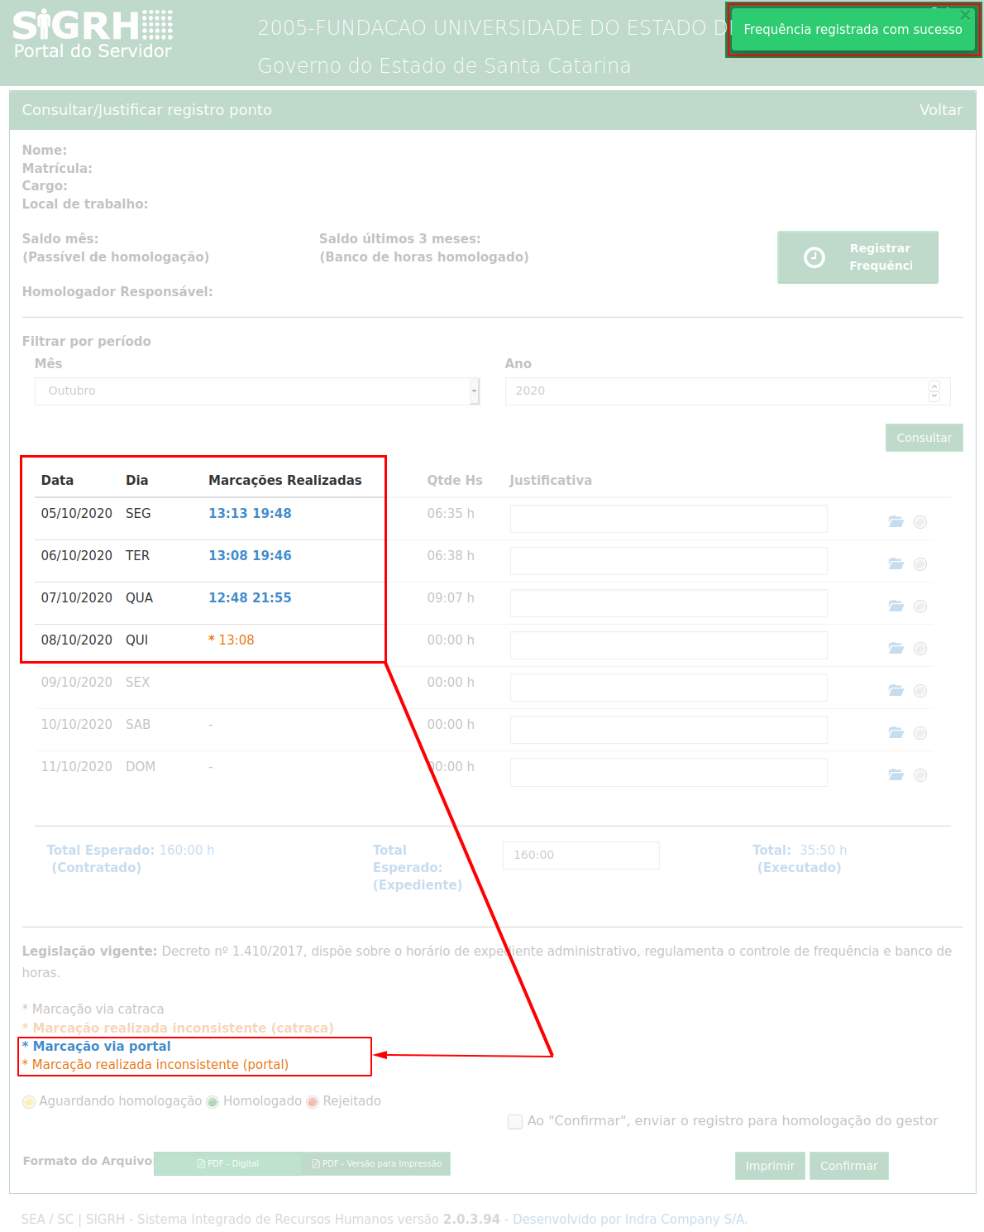Open folder icon for 11/10/2020 row
This screenshot has width=984, height=1232.
pyautogui.click(x=896, y=774)
